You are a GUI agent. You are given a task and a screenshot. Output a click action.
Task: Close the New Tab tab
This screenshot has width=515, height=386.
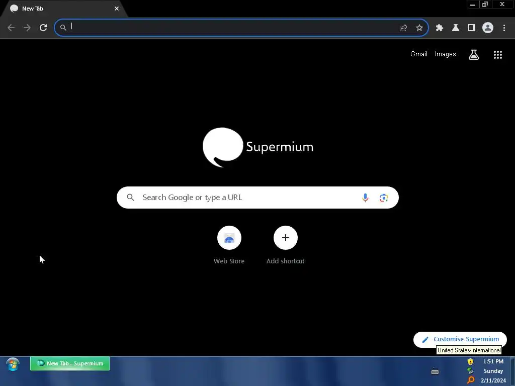click(x=117, y=9)
